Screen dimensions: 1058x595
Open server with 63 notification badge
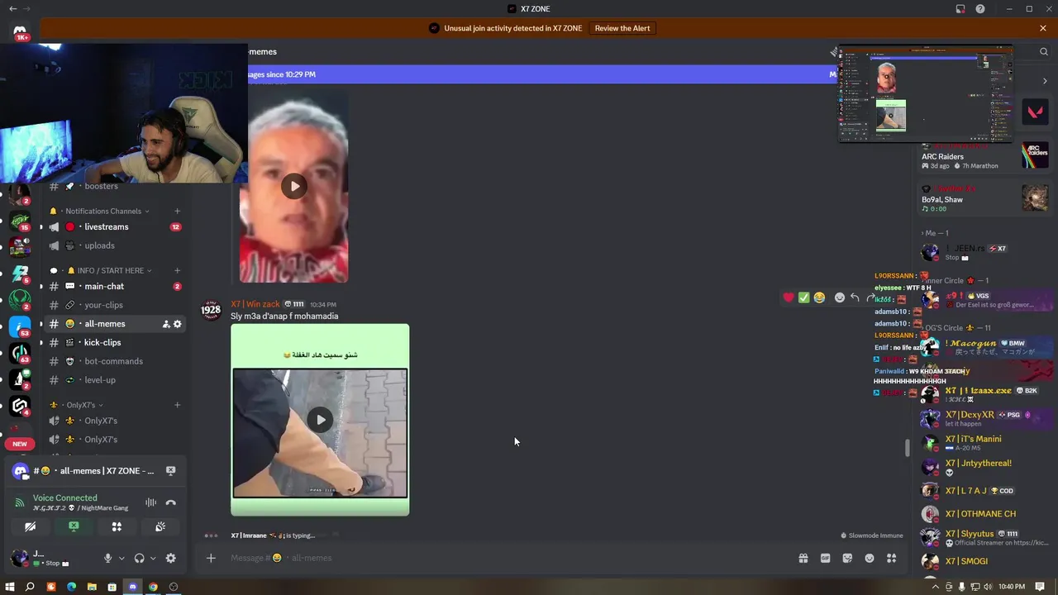pos(20,353)
